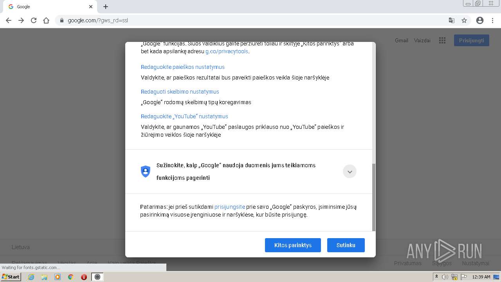Viewport: 501px width, 282px height.
Task: Open the active dark taskbar application icon
Action: pyautogui.click(x=97, y=277)
